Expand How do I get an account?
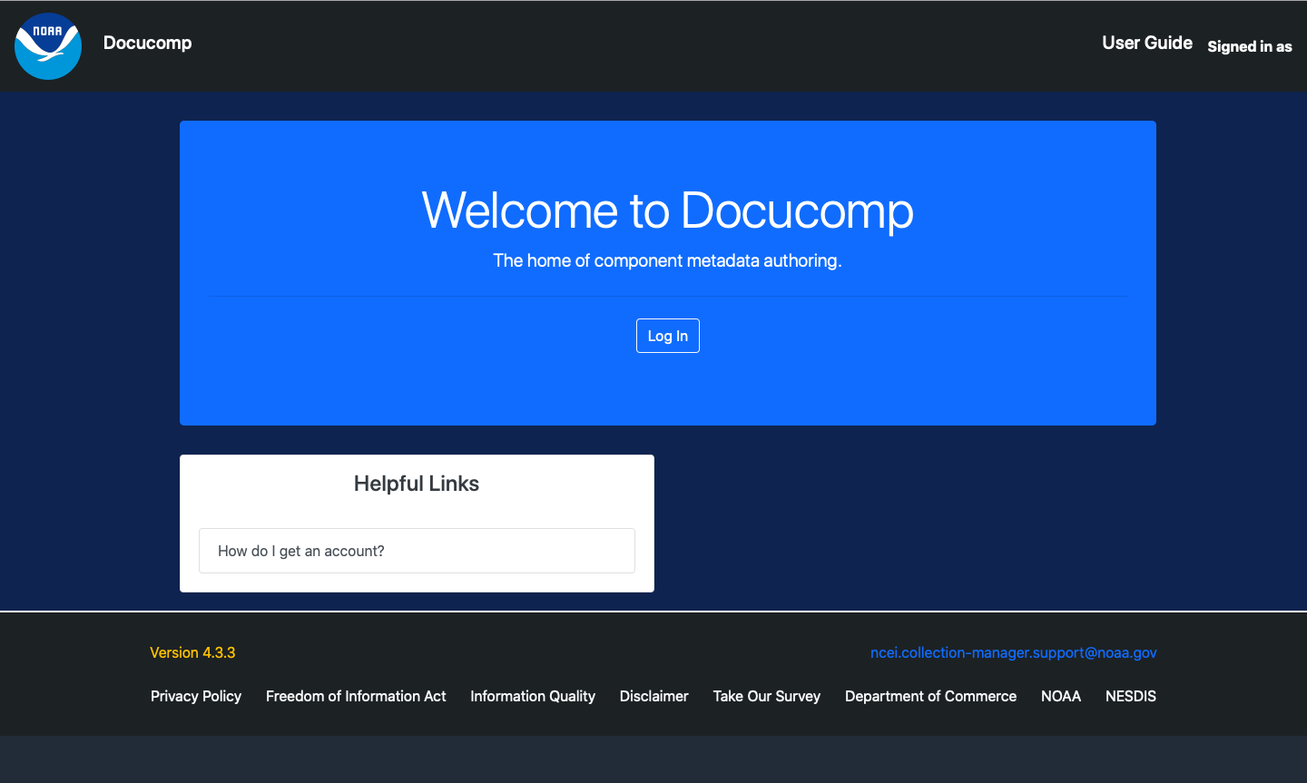 click(x=417, y=551)
